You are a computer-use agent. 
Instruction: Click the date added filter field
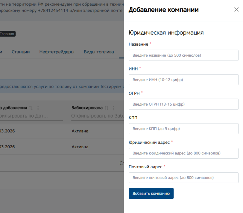point(31,116)
